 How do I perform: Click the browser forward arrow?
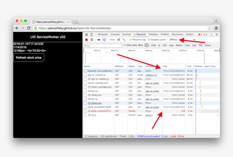[x=23, y=28]
